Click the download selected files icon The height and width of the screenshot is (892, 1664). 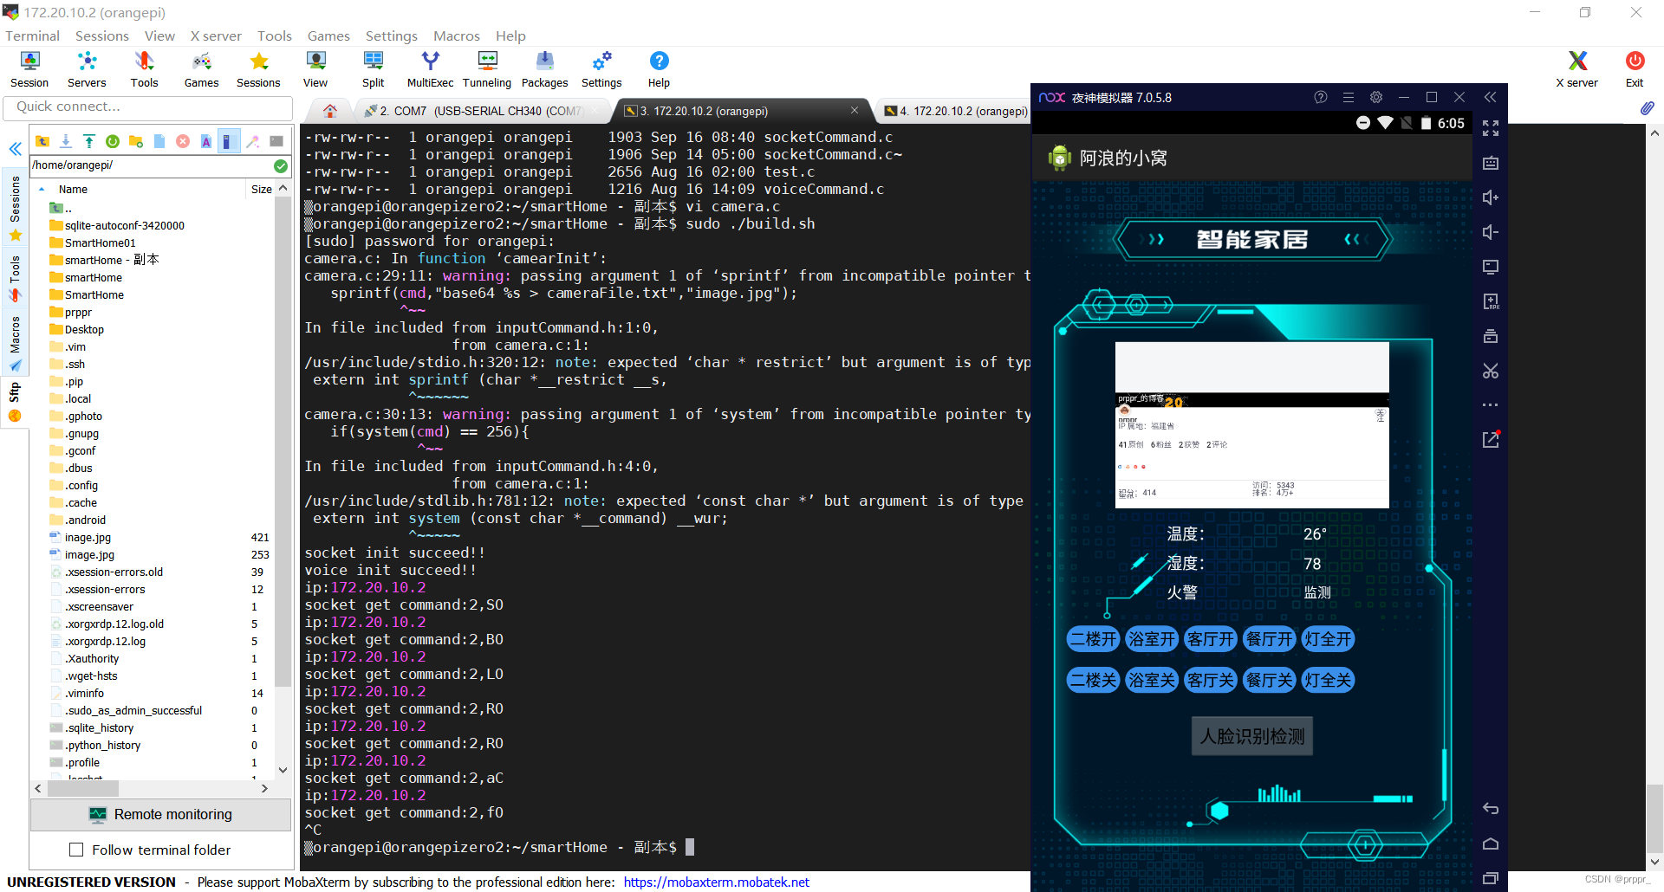pyautogui.click(x=66, y=141)
